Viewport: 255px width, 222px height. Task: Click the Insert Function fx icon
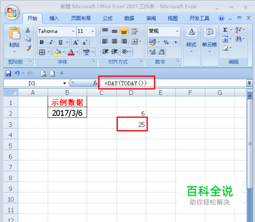tap(95, 83)
